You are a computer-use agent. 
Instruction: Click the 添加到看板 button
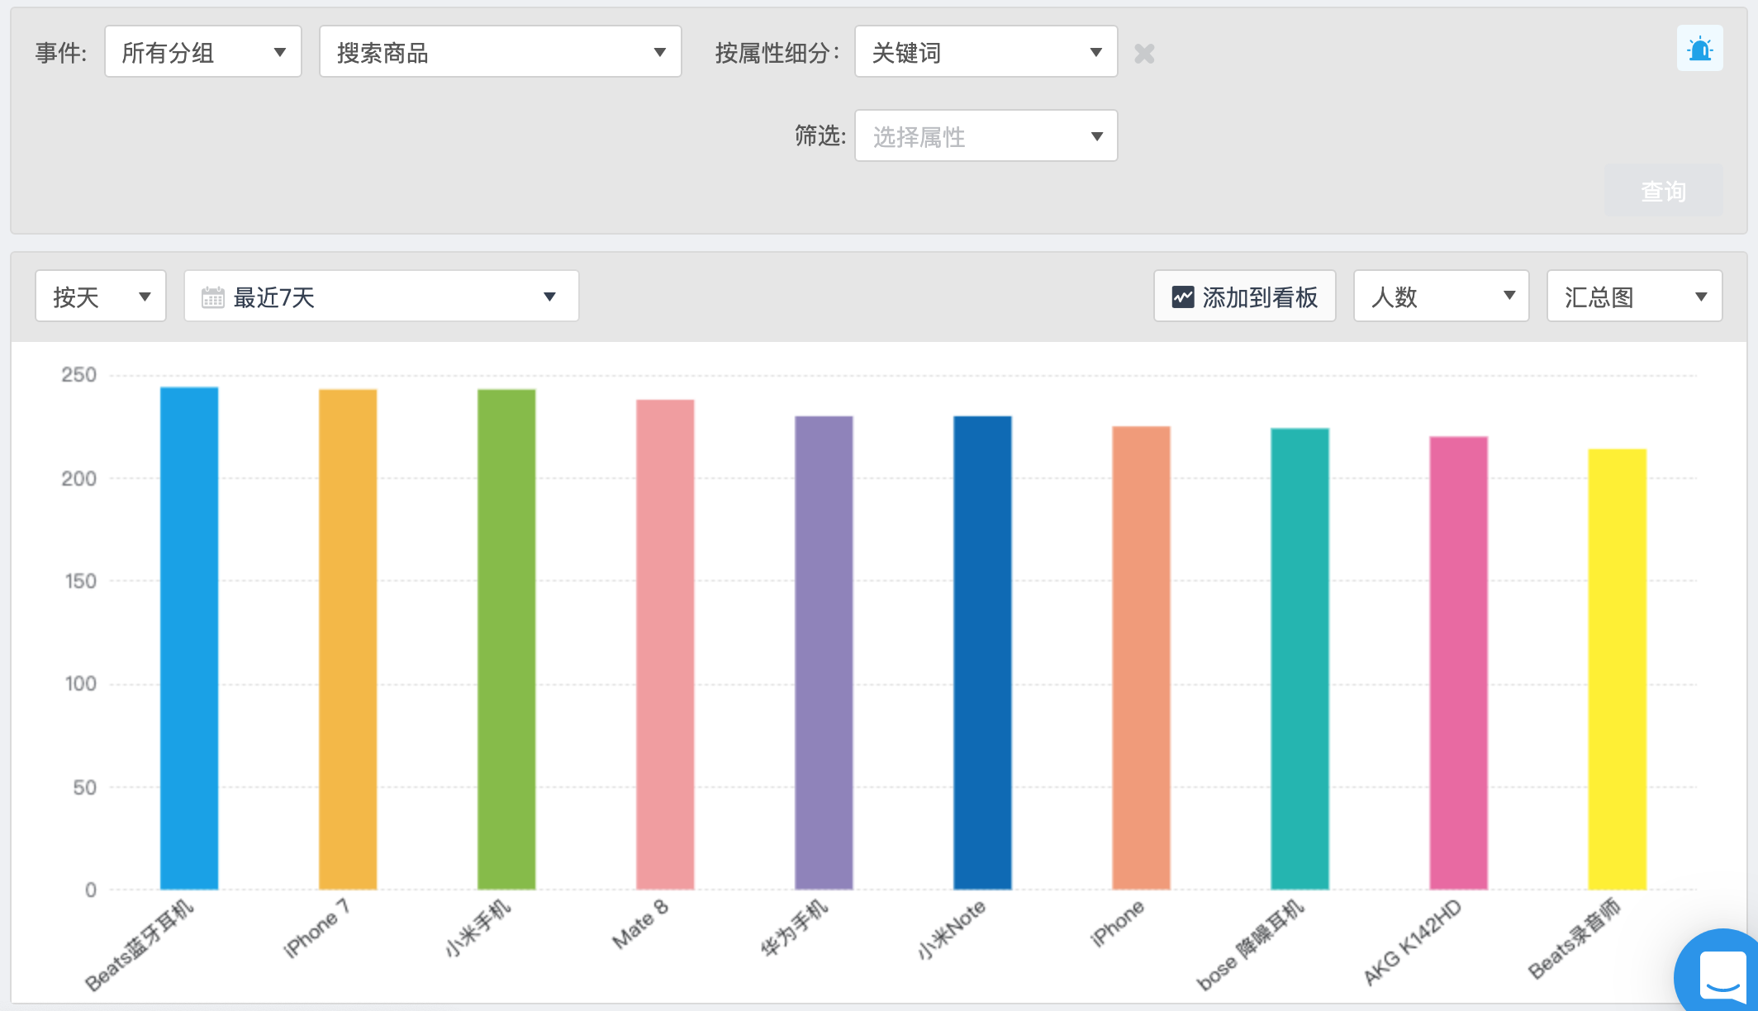click(x=1244, y=296)
